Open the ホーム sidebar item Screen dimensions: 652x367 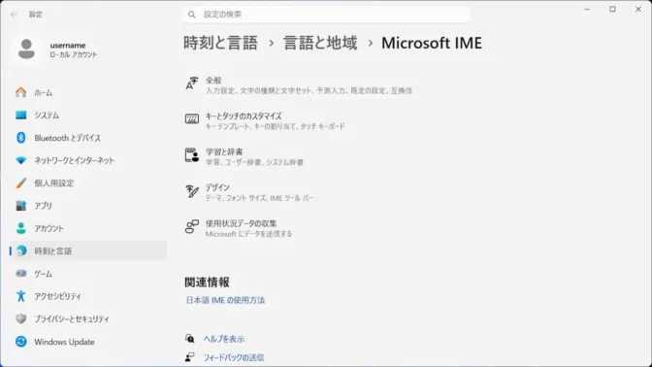pyautogui.click(x=88, y=92)
